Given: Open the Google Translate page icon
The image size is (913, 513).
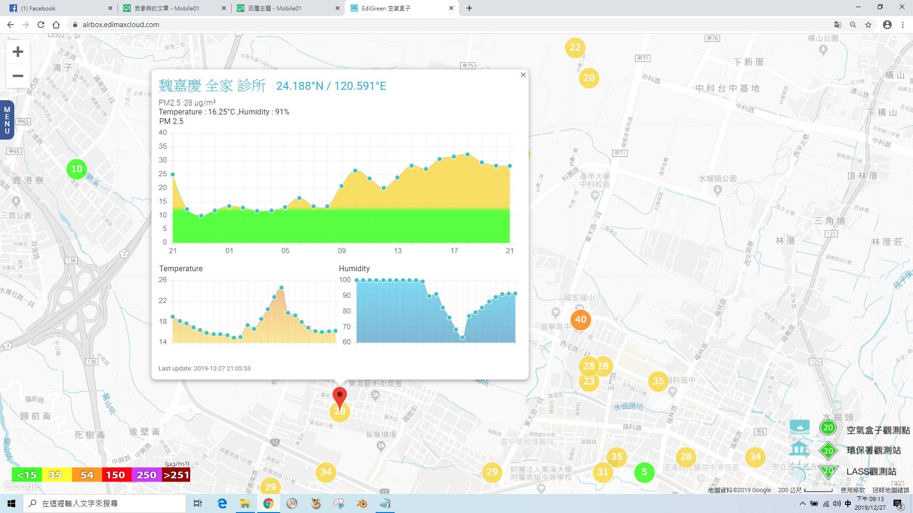Looking at the screenshot, I should click(x=838, y=25).
